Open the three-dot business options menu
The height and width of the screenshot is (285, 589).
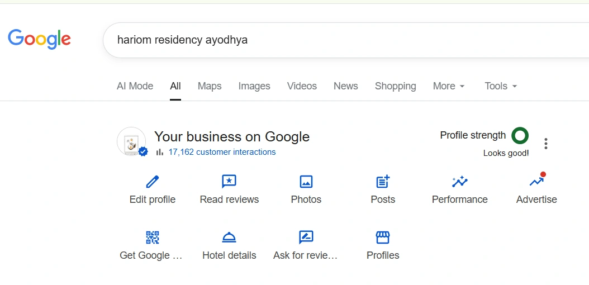(x=546, y=144)
